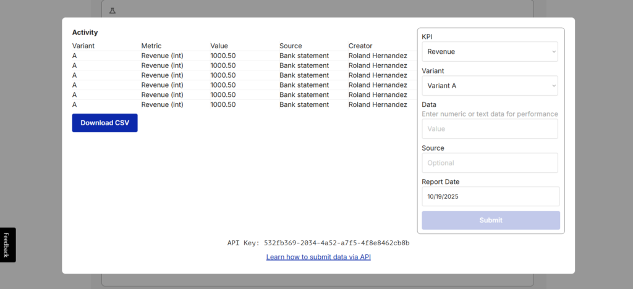Click the chevron arrow in the KPI select

pyautogui.click(x=553, y=52)
